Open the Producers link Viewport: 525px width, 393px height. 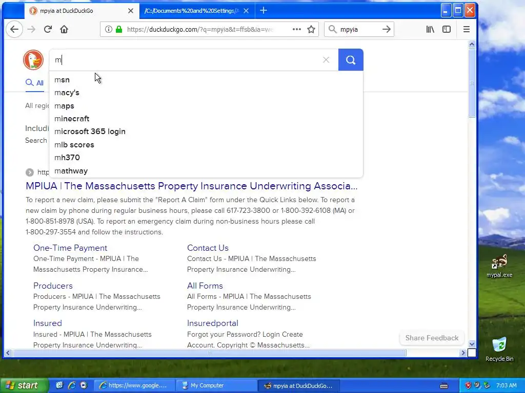[x=53, y=286]
